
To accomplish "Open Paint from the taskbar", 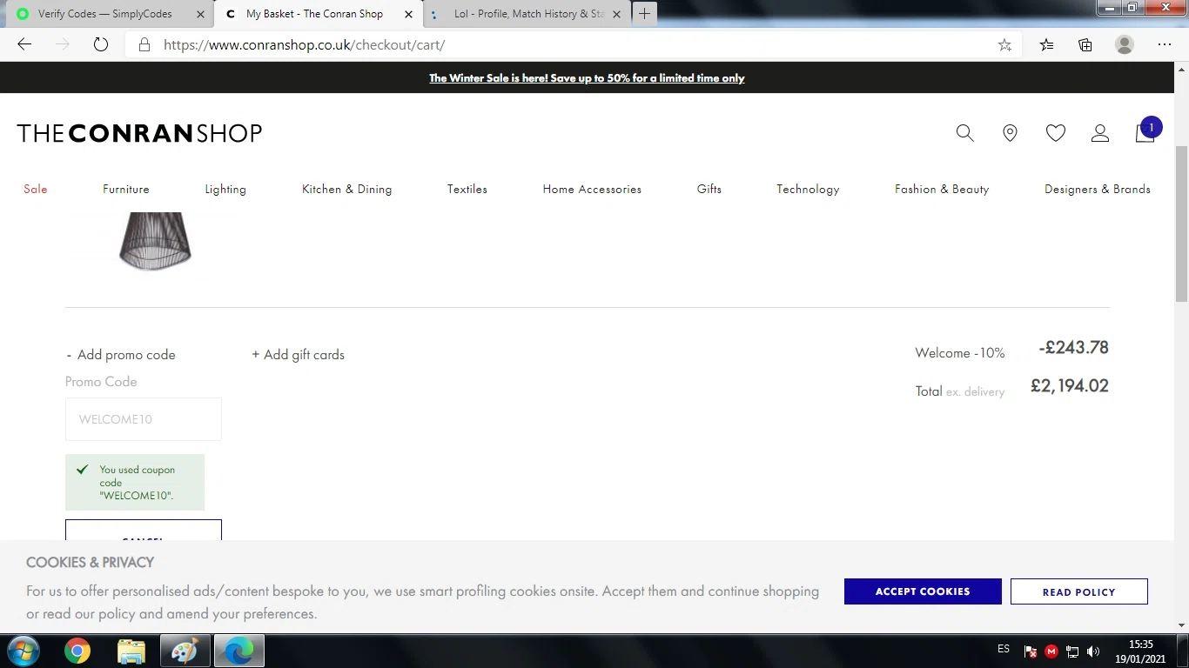I will (x=185, y=651).
